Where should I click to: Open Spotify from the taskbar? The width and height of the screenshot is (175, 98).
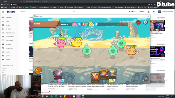pos(56,96)
